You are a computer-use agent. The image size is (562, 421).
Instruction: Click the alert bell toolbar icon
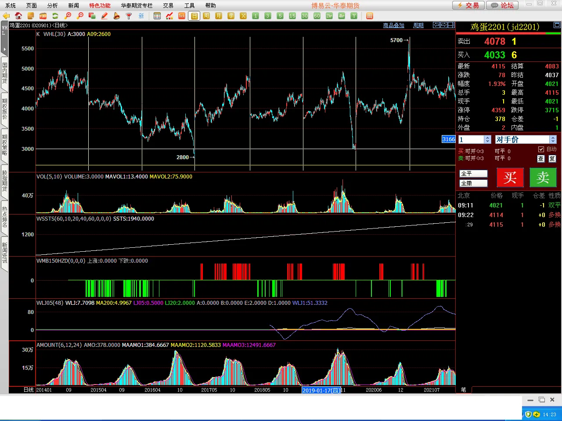tap(117, 16)
